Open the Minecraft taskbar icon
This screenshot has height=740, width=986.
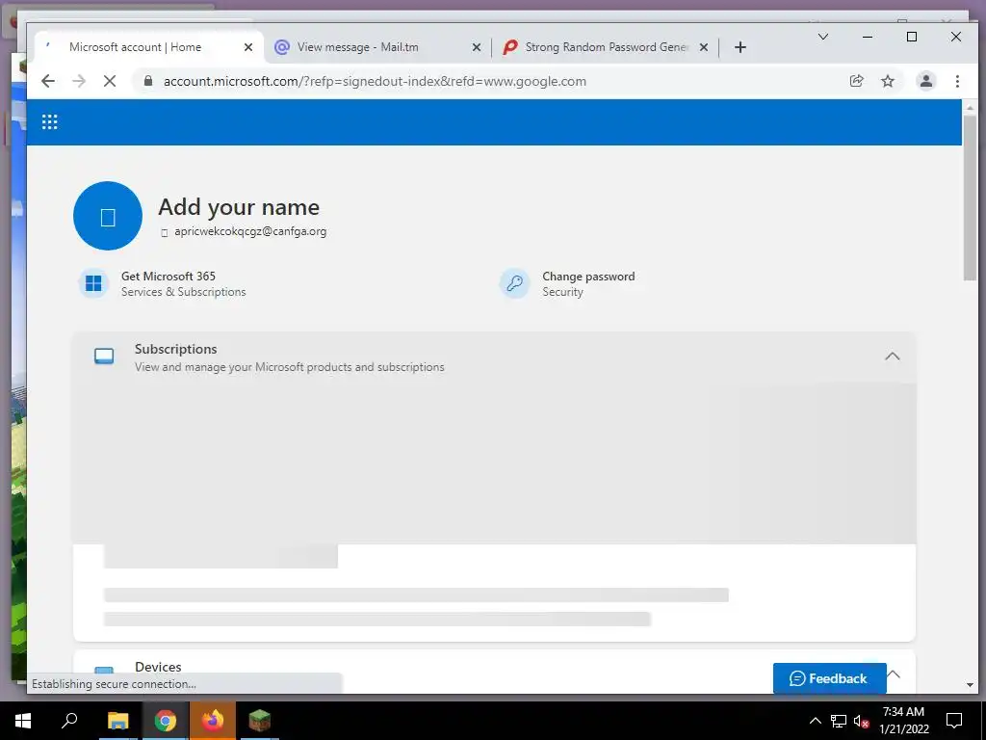point(259,721)
